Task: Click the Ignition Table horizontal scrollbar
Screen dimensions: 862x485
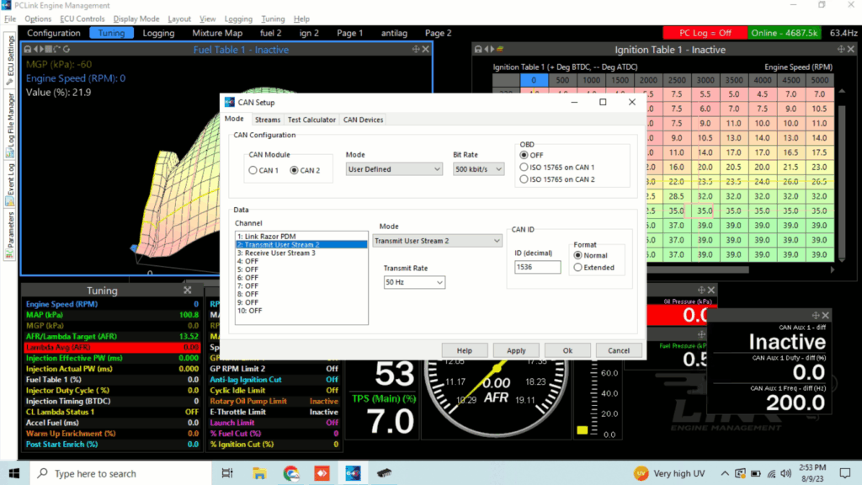Action: (698, 270)
